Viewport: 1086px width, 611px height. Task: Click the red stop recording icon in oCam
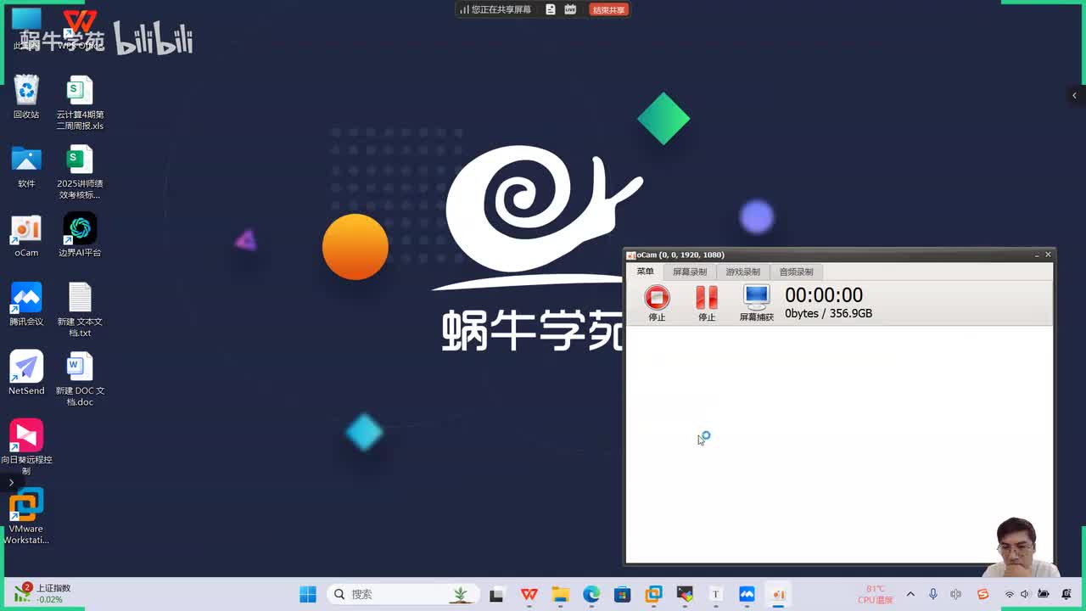[x=657, y=297]
